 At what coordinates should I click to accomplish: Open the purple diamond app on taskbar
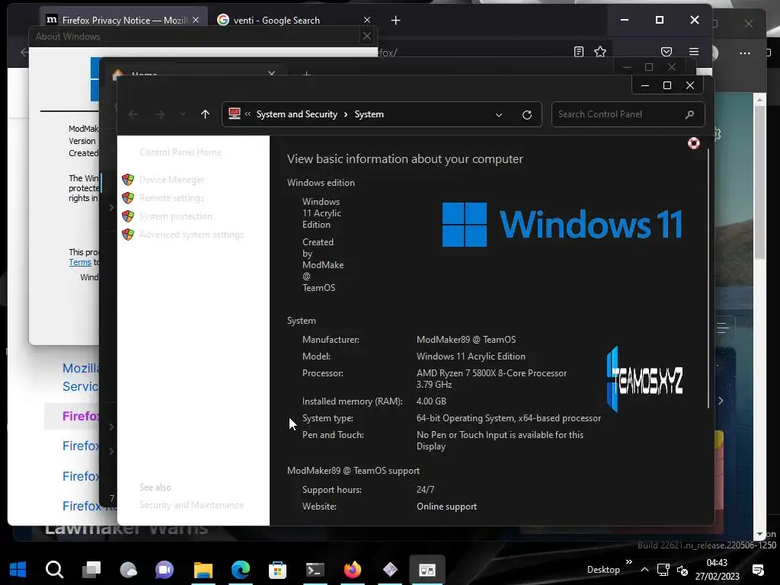[390, 569]
